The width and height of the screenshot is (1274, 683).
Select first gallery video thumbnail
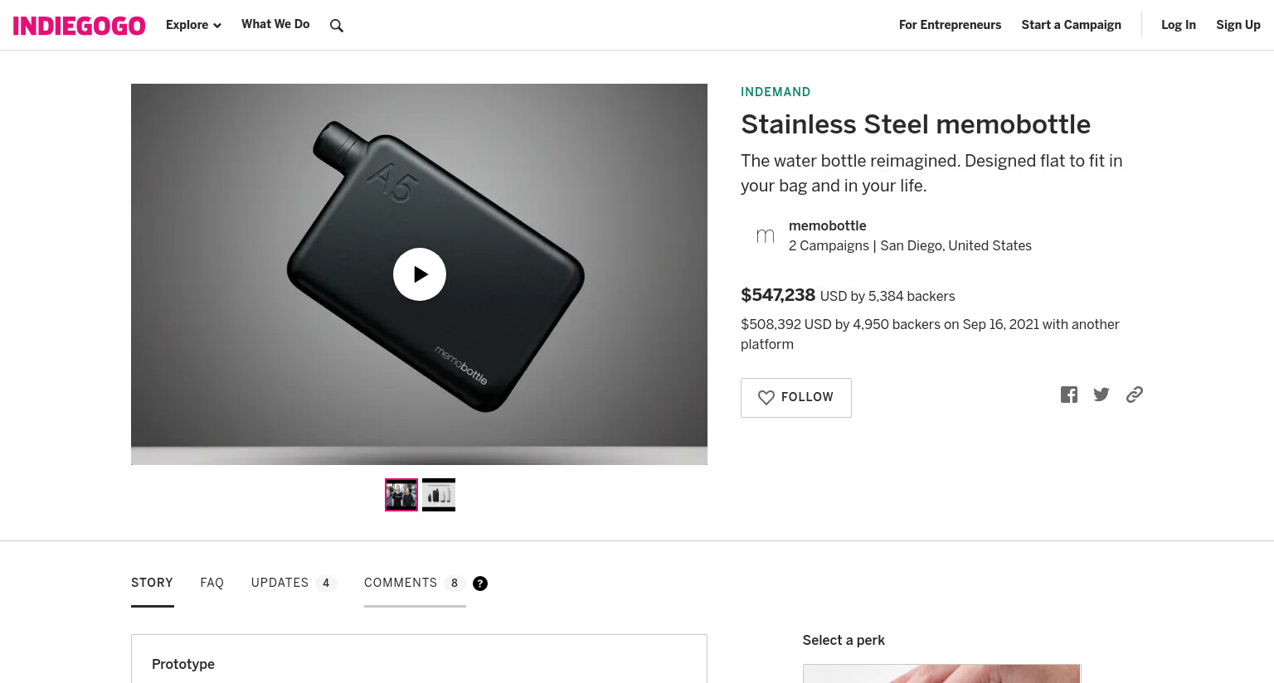401,495
